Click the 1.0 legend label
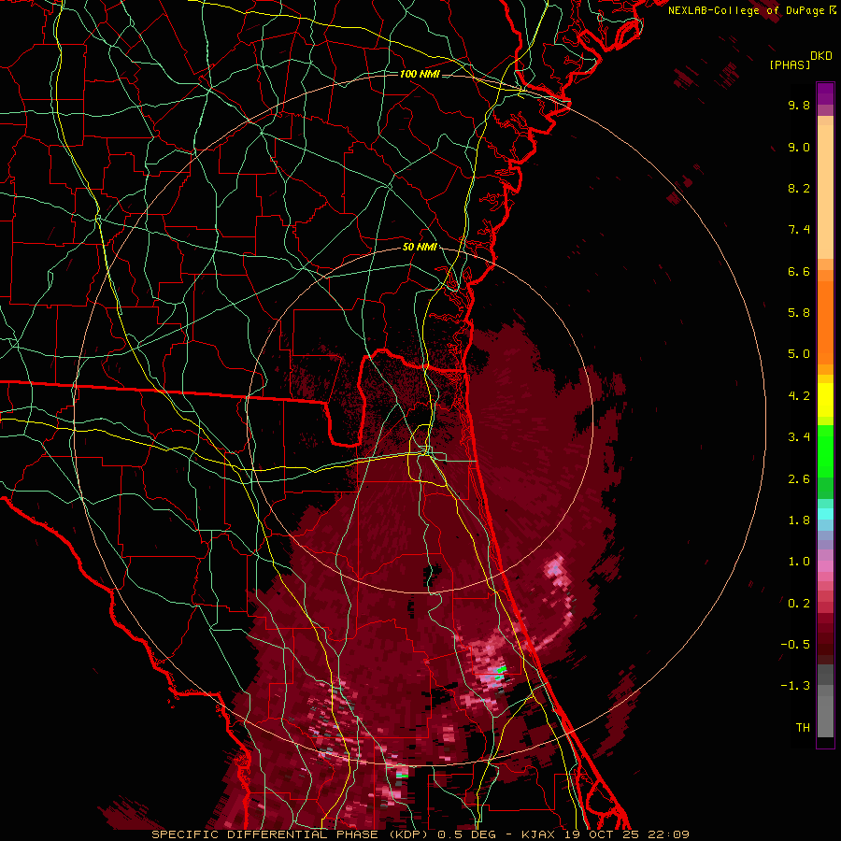The width and height of the screenshot is (841, 841). click(799, 563)
